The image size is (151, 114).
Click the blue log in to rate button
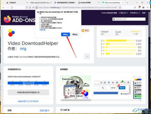point(28,83)
